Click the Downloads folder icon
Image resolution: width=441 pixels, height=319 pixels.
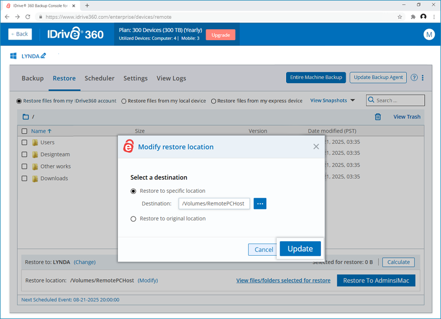[x=35, y=179]
